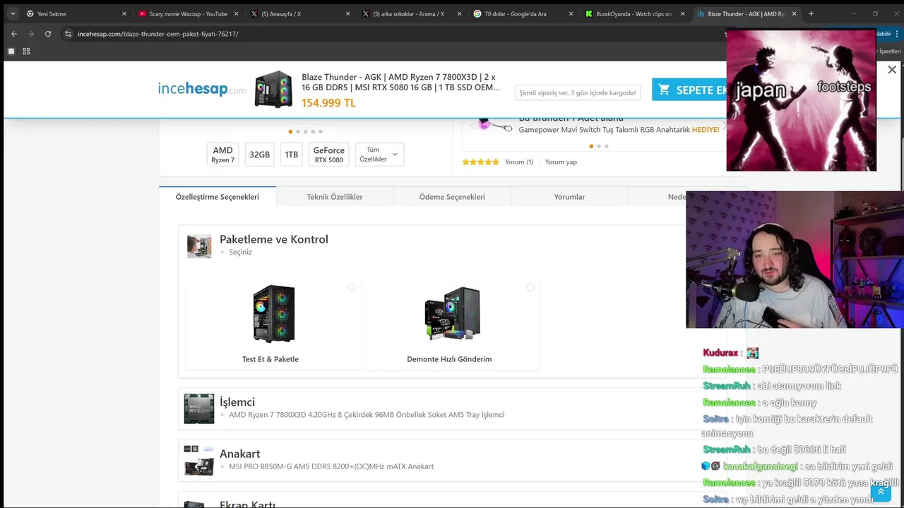Click the Demonte Hızlı Gönderim parts image
Viewport: 904px width, 508px height.
452,314
